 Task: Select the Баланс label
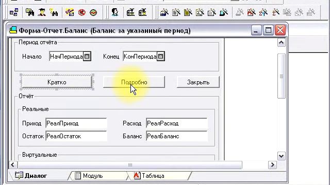pyautogui.click(x=133, y=136)
